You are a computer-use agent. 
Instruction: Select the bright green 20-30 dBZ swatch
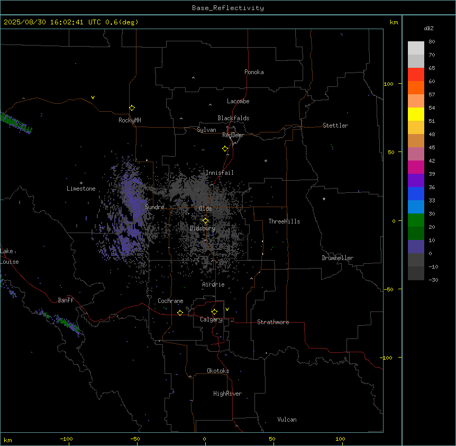click(416, 220)
